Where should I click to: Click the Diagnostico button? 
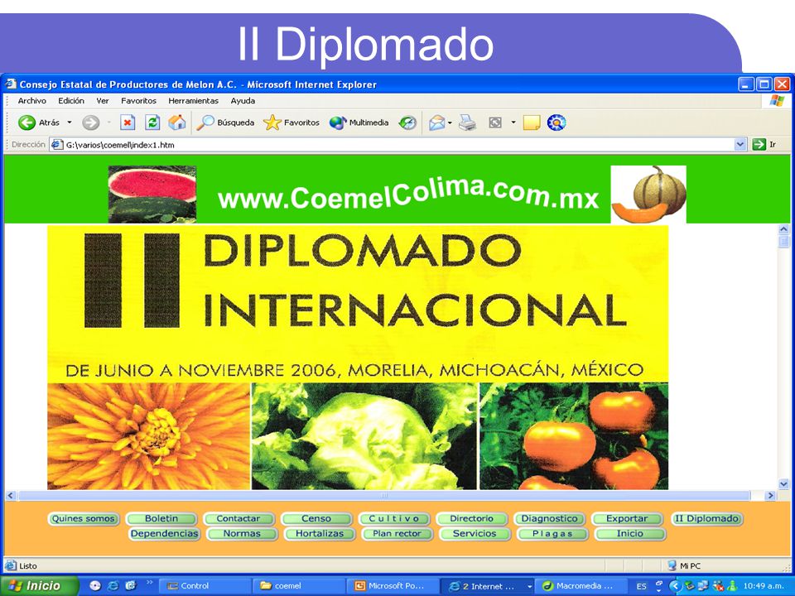[550, 518]
